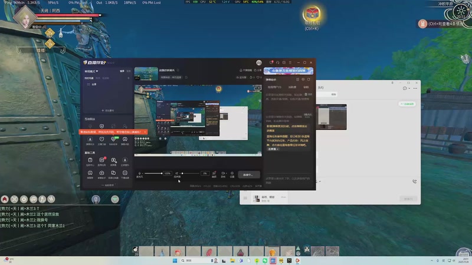Open third icon in second basic-tools row

click(x=113, y=174)
